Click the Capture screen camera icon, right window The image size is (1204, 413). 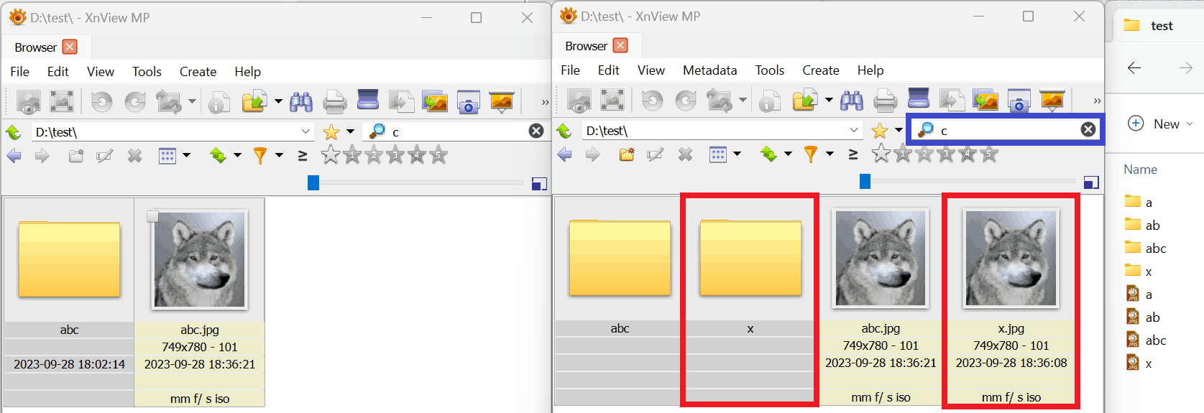[x=1019, y=101]
